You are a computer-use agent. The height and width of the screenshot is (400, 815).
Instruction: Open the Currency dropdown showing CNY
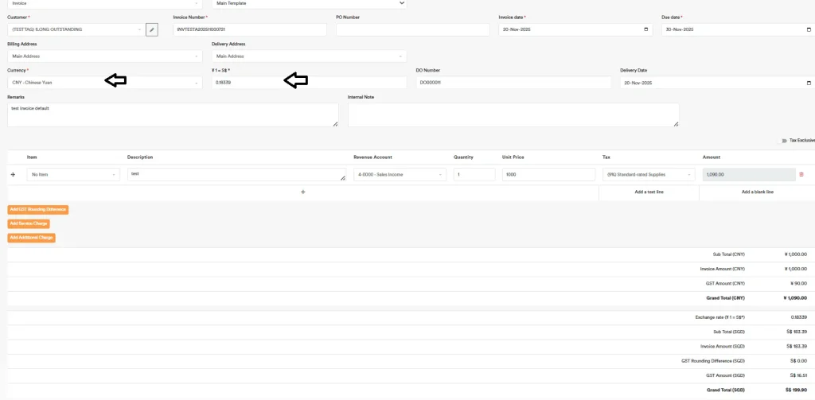pyautogui.click(x=104, y=83)
